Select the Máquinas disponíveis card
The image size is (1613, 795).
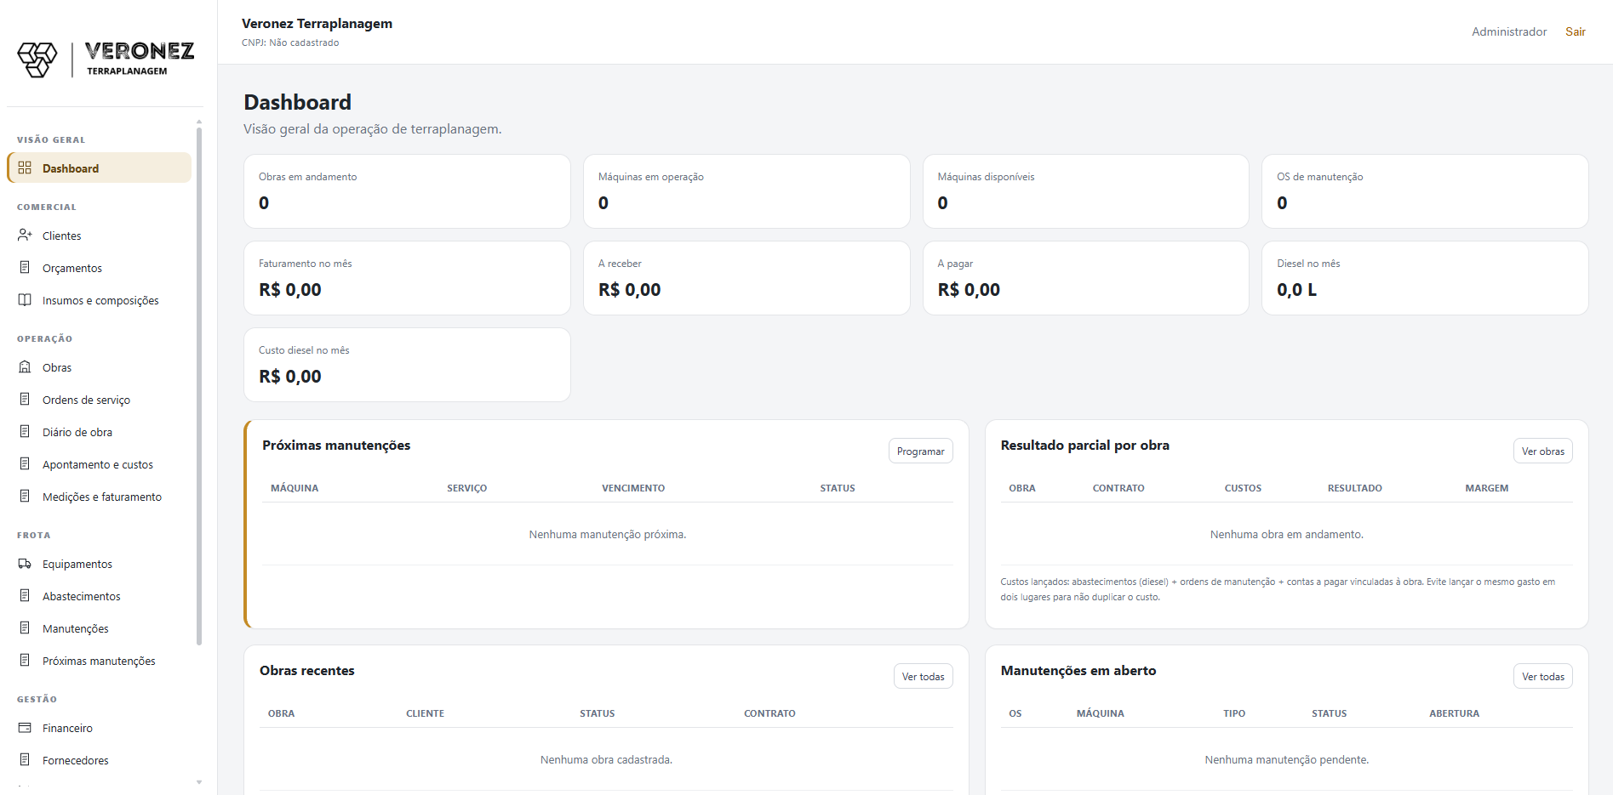1086,191
